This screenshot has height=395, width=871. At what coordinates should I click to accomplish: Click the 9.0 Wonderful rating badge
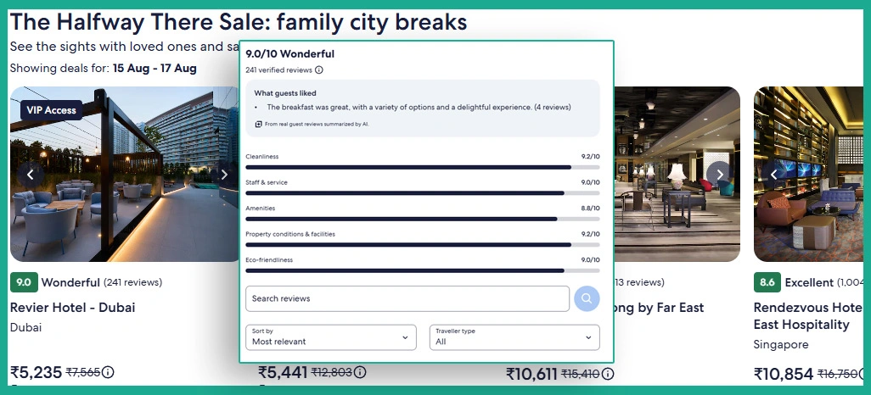[24, 282]
